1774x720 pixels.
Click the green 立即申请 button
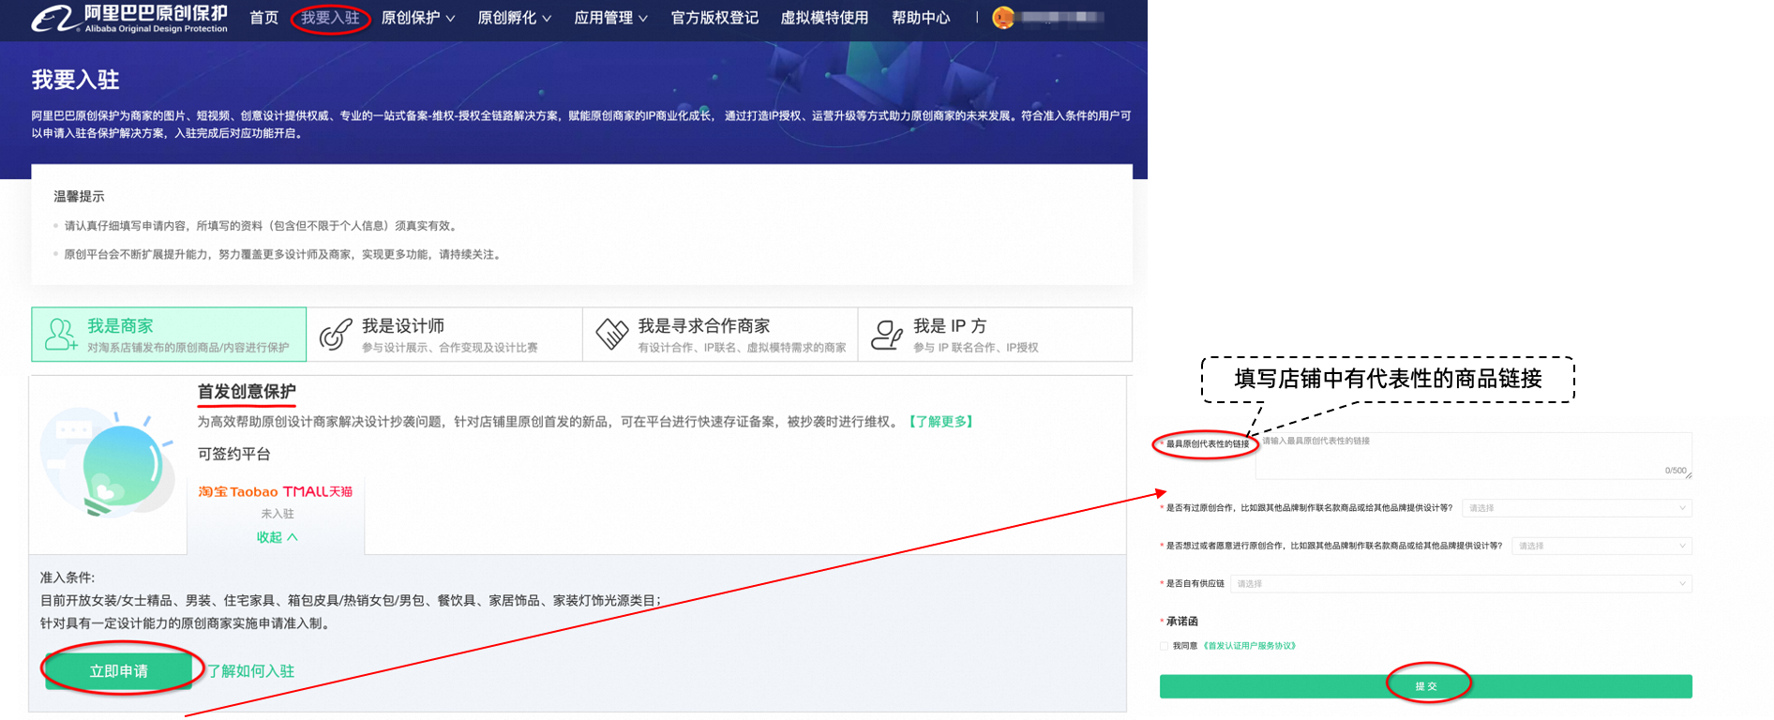coord(119,671)
